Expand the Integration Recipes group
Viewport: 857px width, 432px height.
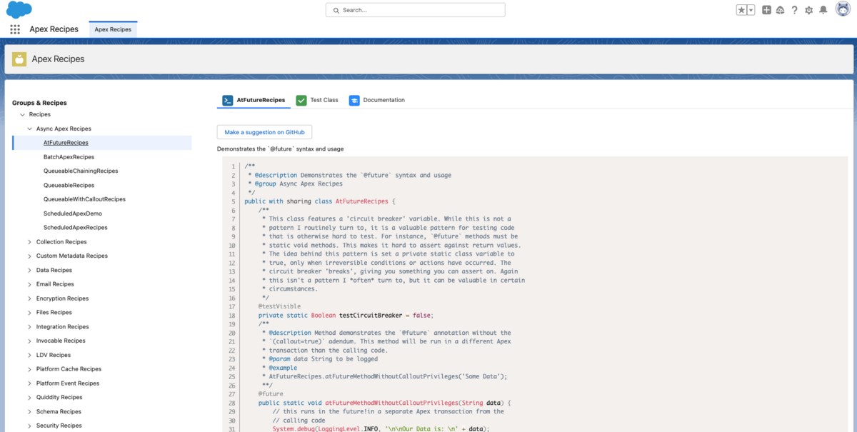point(29,326)
